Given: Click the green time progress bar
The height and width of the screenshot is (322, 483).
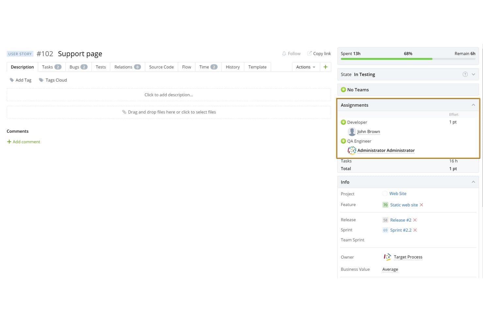Looking at the screenshot, I should (x=386, y=59).
